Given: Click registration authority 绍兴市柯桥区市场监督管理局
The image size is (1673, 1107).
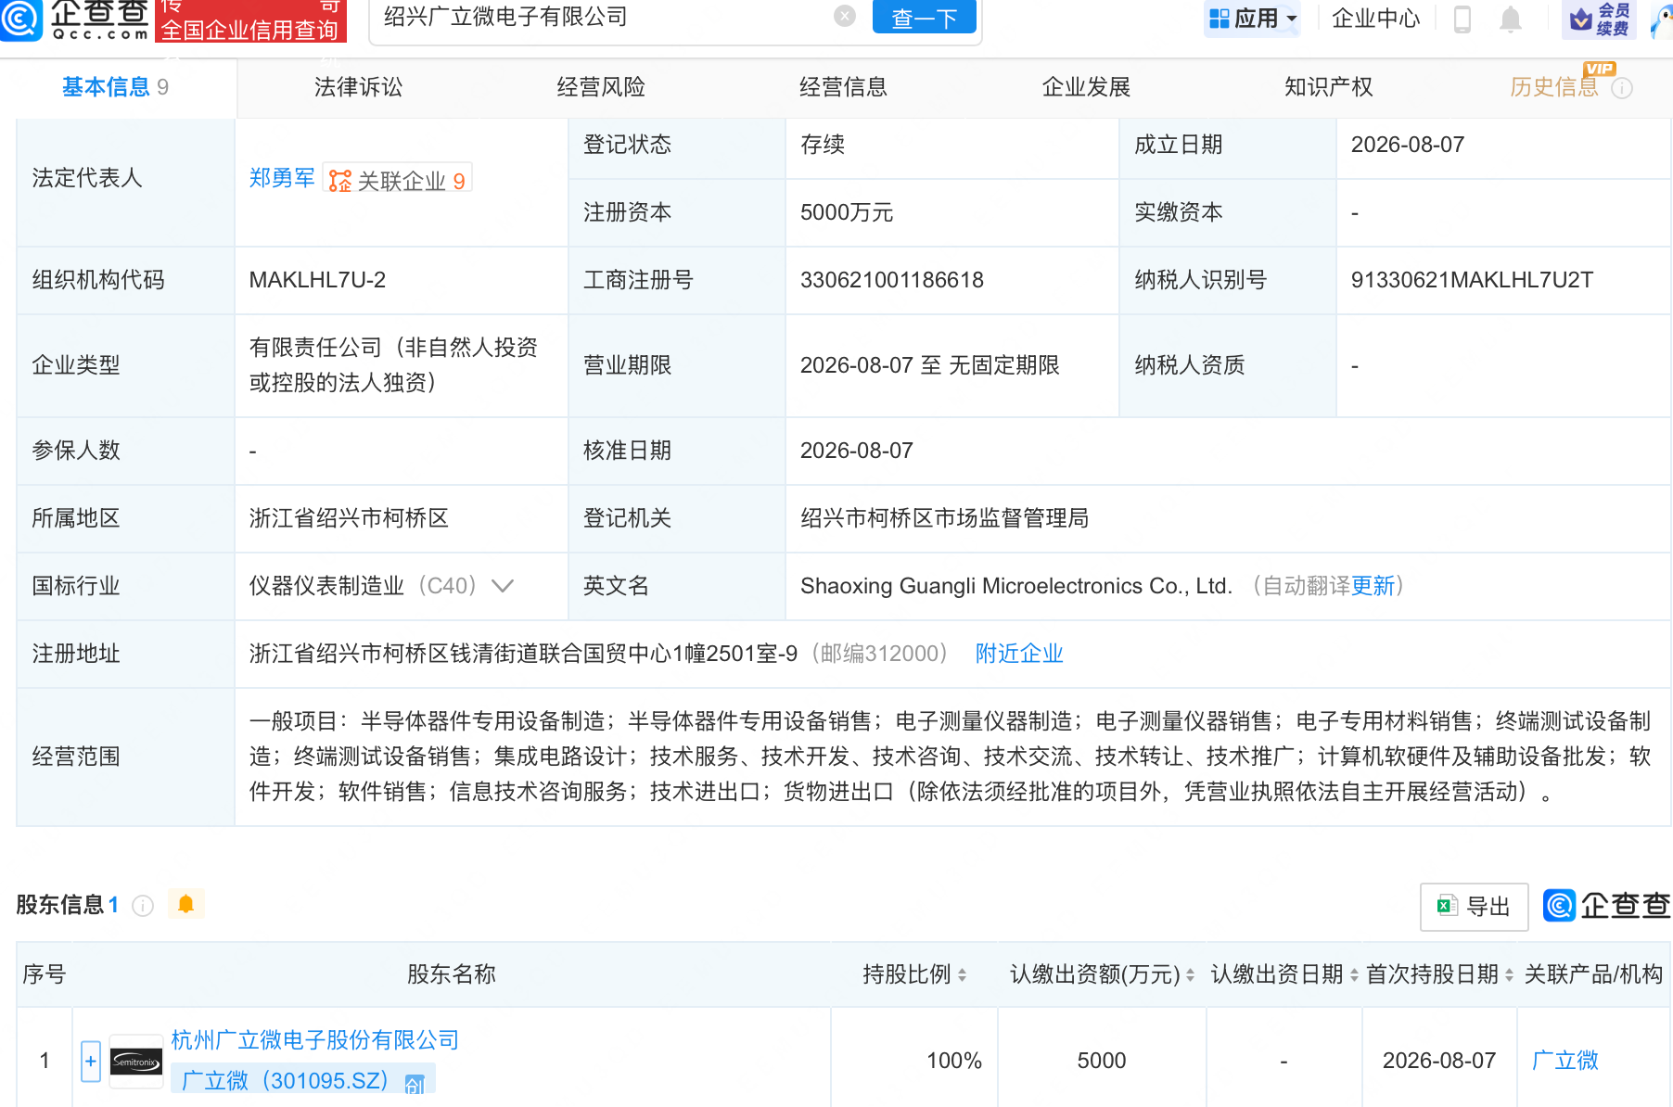Looking at the screenshot, I should tap(945, 518).
